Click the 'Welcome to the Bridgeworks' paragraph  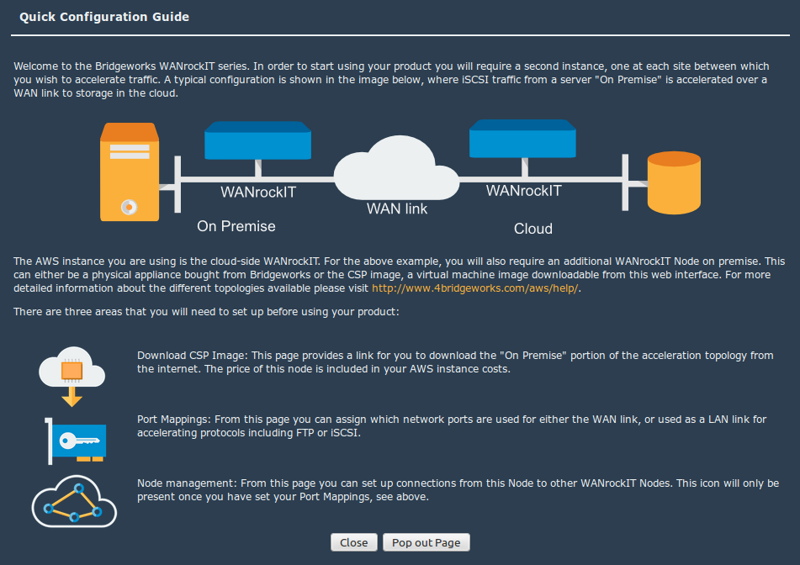[x=391, y=80]
